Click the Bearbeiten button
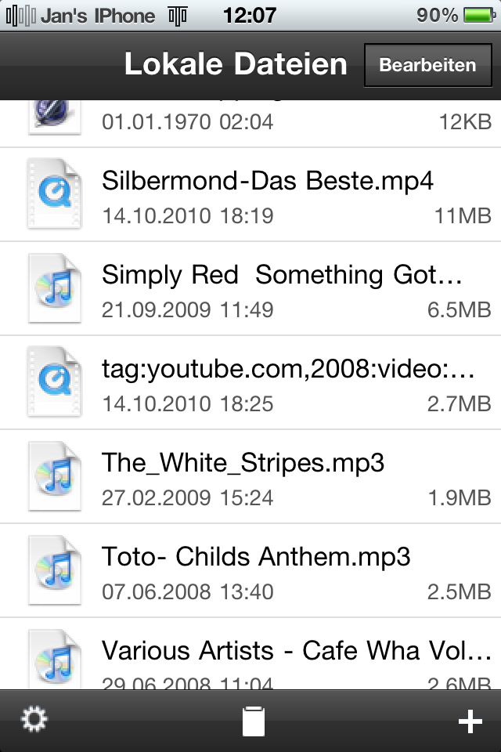 tap(427, 65)
